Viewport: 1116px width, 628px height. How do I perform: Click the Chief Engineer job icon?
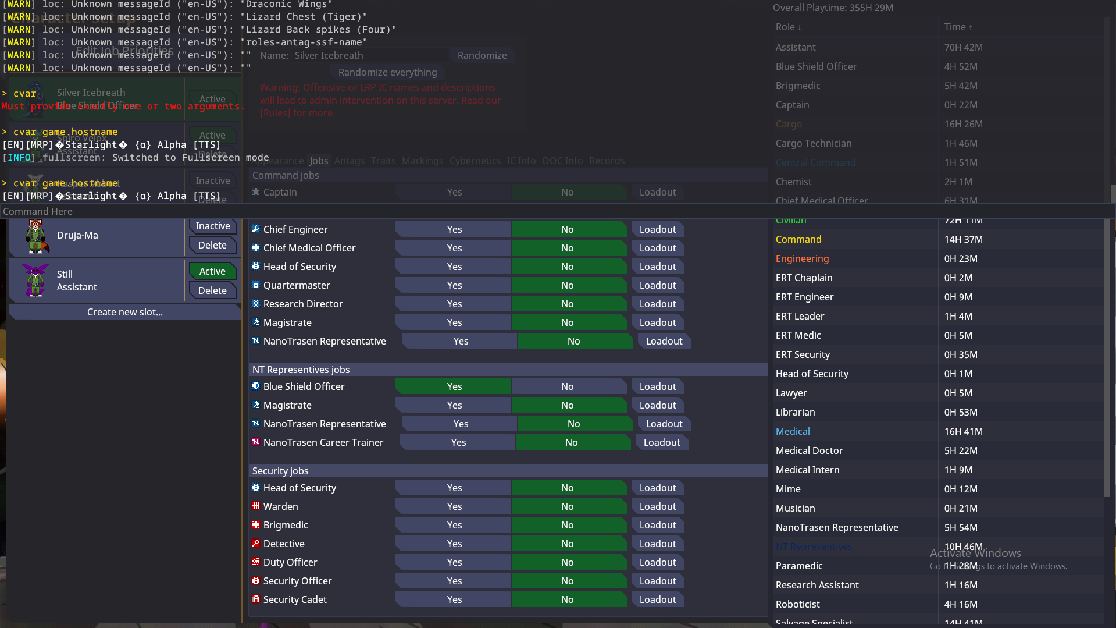point(256,229)
